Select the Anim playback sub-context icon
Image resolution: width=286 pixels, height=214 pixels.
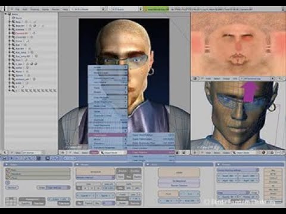click(x=52, y=158)
